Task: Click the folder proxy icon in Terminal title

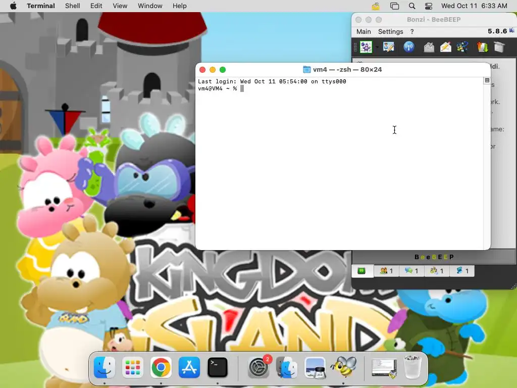Action: click(x=306, y=70)
